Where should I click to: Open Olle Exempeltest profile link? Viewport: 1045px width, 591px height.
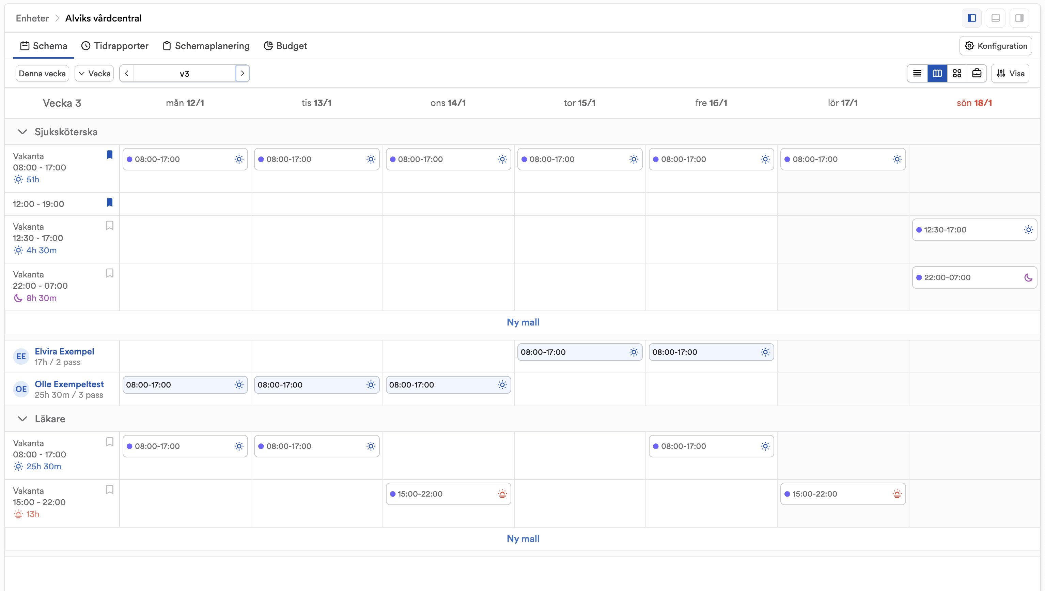[x=69, y=384]
